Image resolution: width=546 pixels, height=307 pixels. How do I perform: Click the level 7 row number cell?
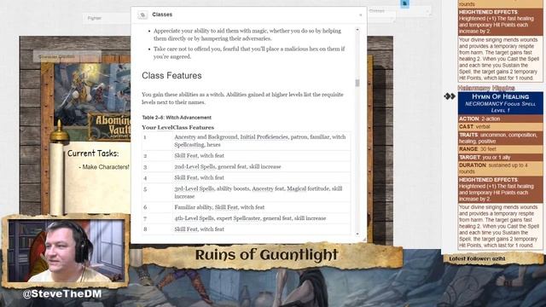(157, 218)
